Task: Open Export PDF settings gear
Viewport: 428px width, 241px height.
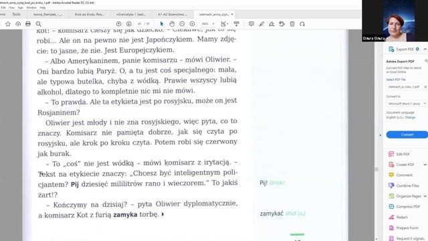Action: pyautogui.click(x=417, y=49)
